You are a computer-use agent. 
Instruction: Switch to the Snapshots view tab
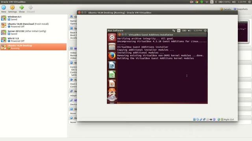(241, 9)
